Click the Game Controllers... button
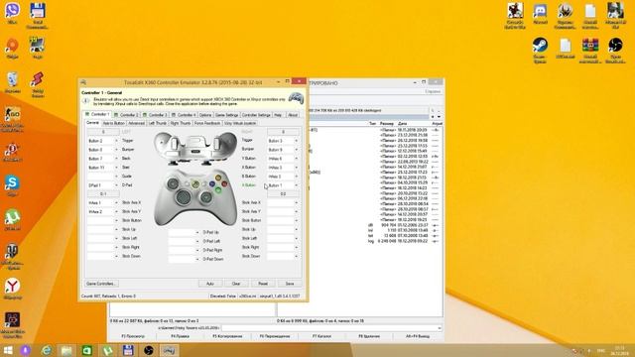This screenshot has width=635, height=357. click(100, 284)
